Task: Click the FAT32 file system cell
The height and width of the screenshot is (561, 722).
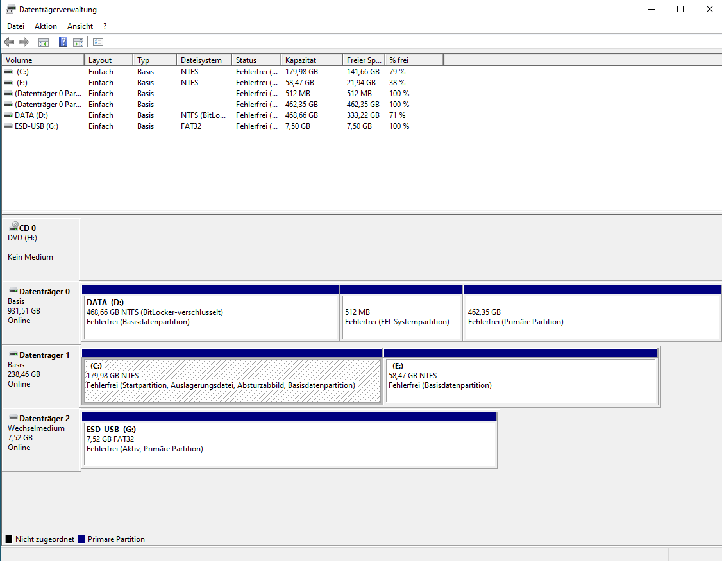Action: 191,126
